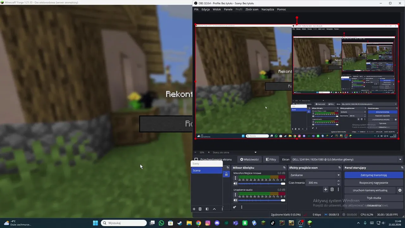Open Pomoc menu in OBS
Image resolution: width=405 pixels, height=228 pixels.
[x=282, y=9]
